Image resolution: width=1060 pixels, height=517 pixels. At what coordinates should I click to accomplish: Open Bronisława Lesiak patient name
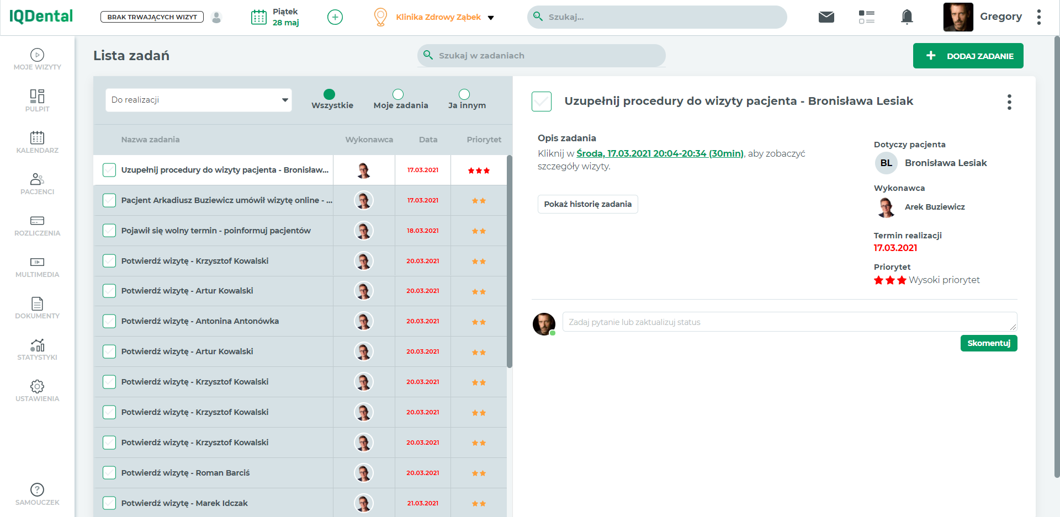(946, 163)
